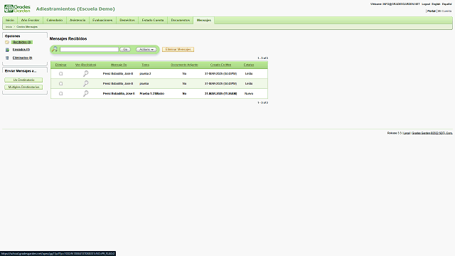Sort by the Ver (Recibidos) column header

pyautogui.click(x=85, y=65)
